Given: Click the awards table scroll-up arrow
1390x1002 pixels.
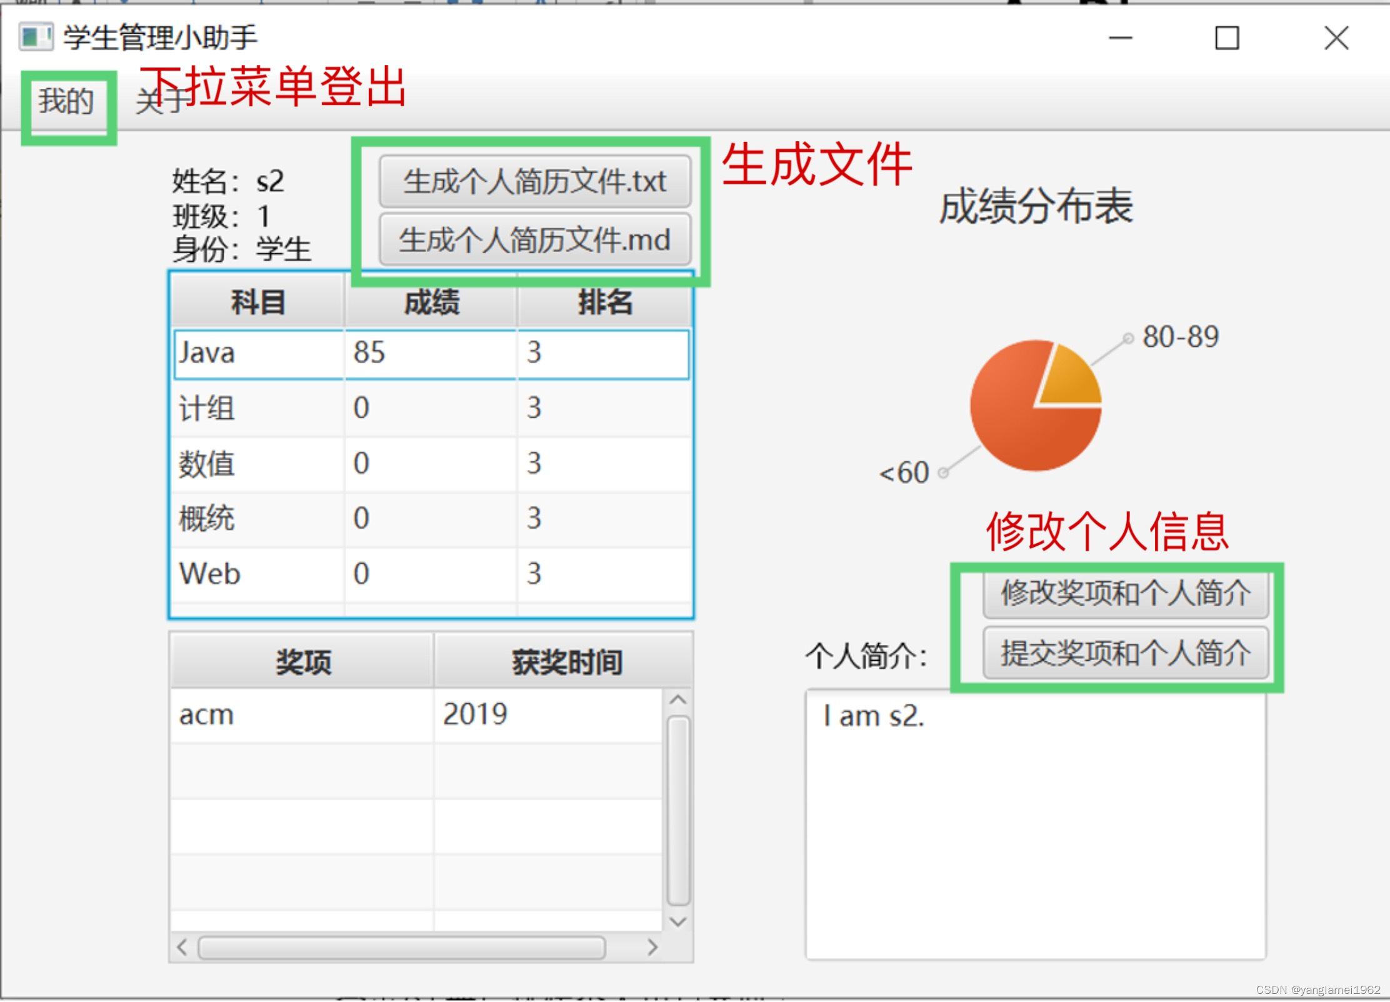Looking at the screenshot, I should point(678,699).
